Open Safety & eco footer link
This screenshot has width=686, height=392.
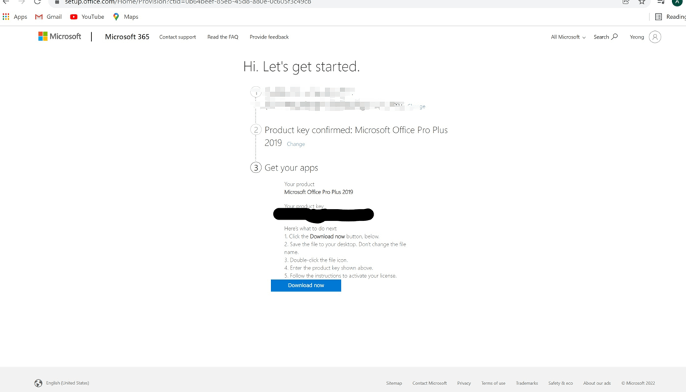(x=561, y=384)
